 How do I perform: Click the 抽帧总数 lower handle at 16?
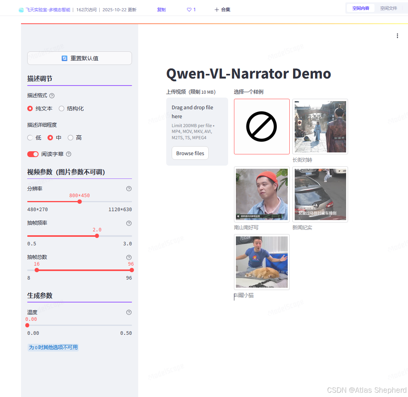click(37, 270)
